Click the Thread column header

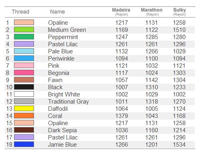point(20,12)
